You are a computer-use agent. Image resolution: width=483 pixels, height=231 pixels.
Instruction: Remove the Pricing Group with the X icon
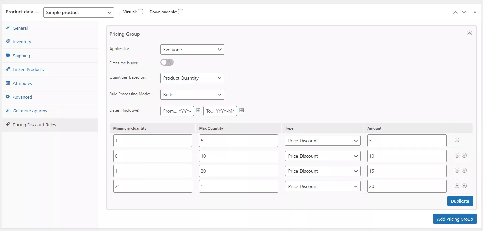click(470, 33)
